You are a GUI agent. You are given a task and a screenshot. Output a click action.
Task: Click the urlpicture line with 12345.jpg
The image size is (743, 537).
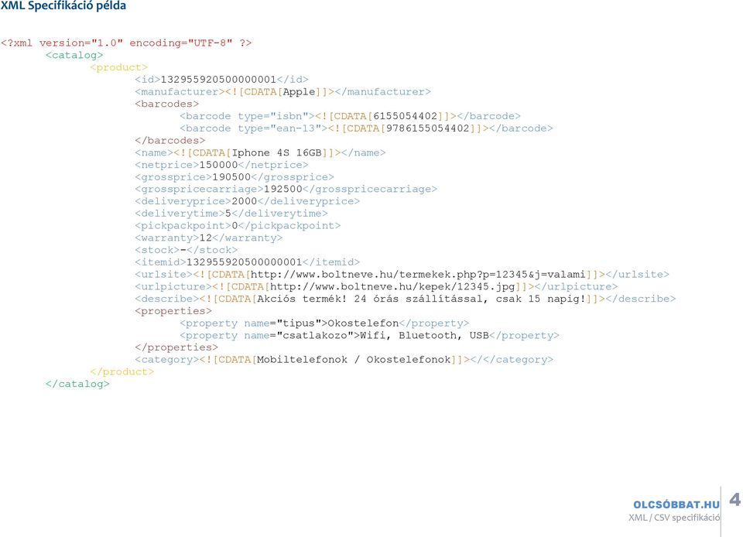click(376, 287)
